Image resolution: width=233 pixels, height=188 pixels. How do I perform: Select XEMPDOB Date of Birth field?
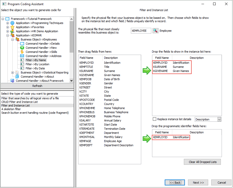[x=109, y=79]
